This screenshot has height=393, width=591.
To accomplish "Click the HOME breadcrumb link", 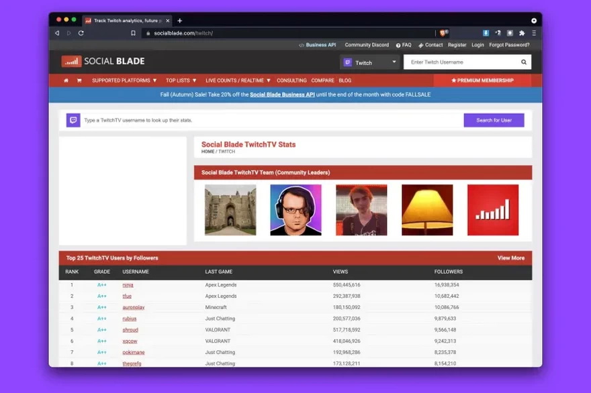I will [x=208, y=152].
